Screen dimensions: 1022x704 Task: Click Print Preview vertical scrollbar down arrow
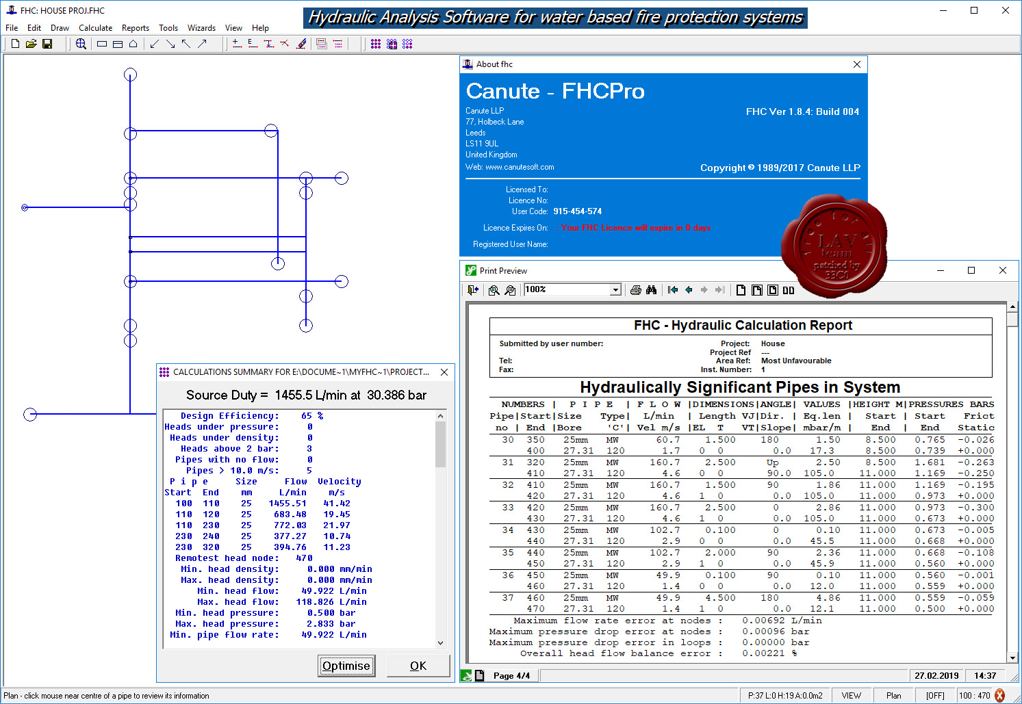point(1012,657)
